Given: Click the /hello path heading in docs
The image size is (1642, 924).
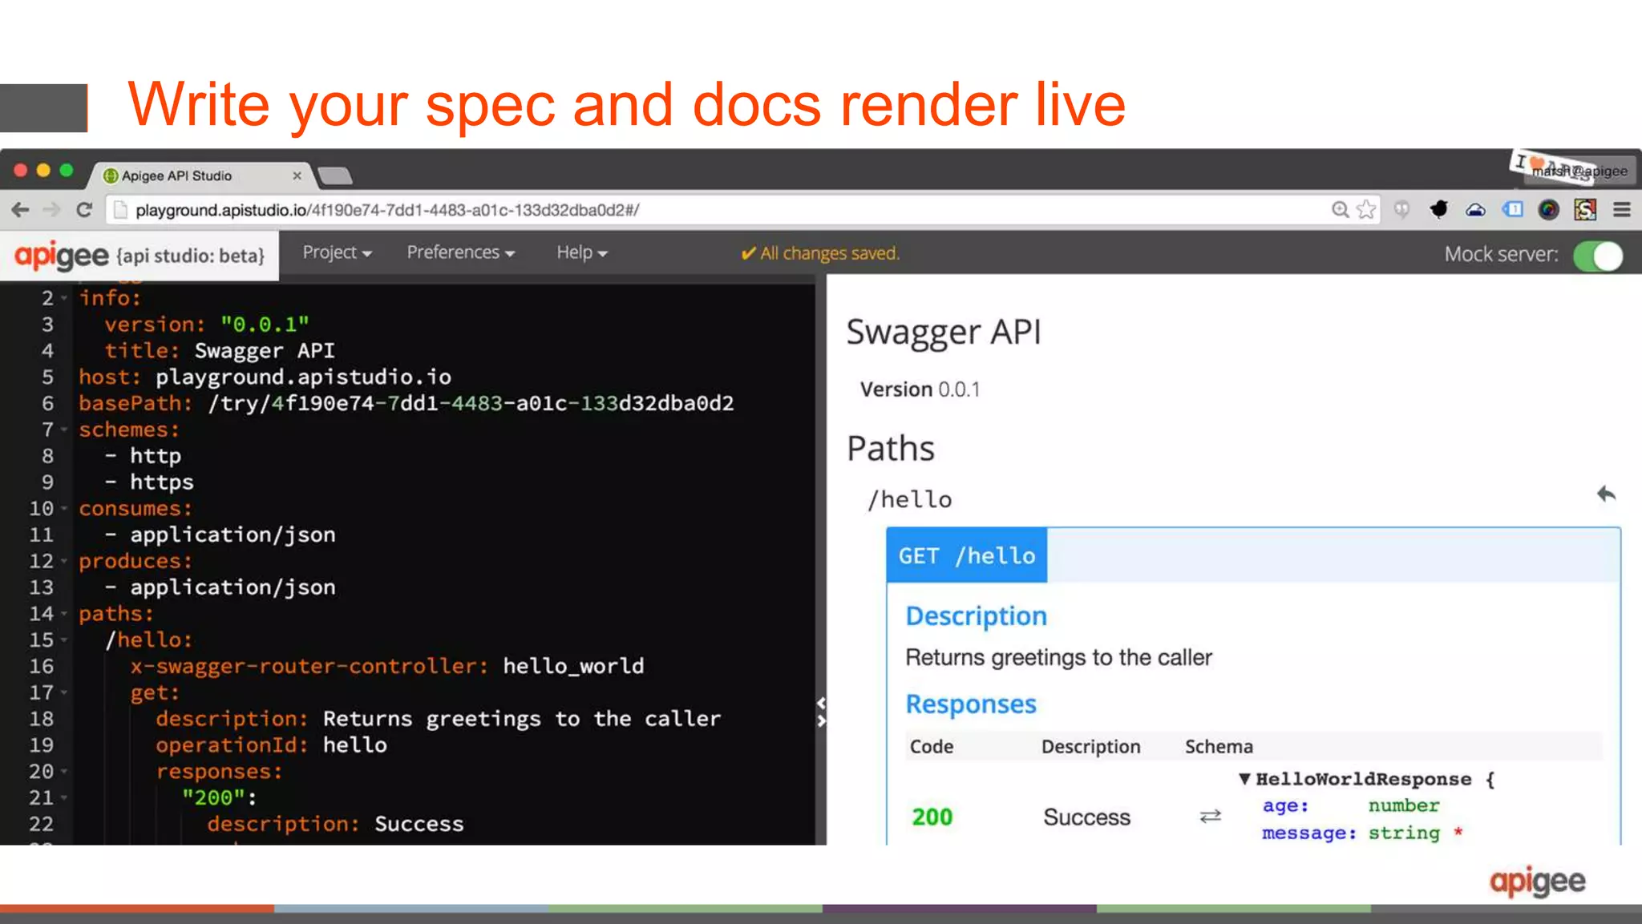Looking at the screenshot, I should pos(910,499).
